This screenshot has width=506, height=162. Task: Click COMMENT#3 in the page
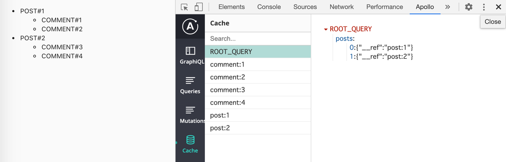tap(62, 47)
